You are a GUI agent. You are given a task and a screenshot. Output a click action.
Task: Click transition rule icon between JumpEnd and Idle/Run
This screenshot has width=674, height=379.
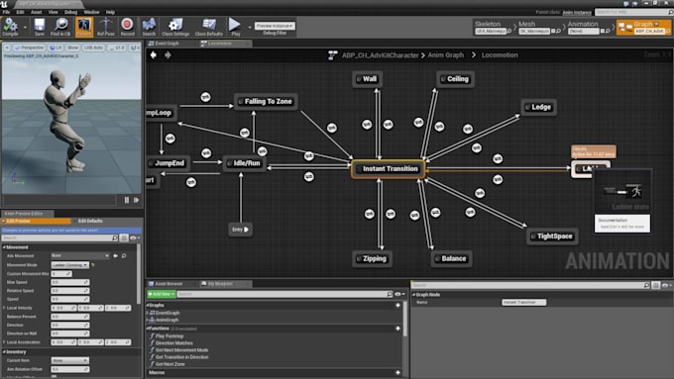click(x=206, y=152)
